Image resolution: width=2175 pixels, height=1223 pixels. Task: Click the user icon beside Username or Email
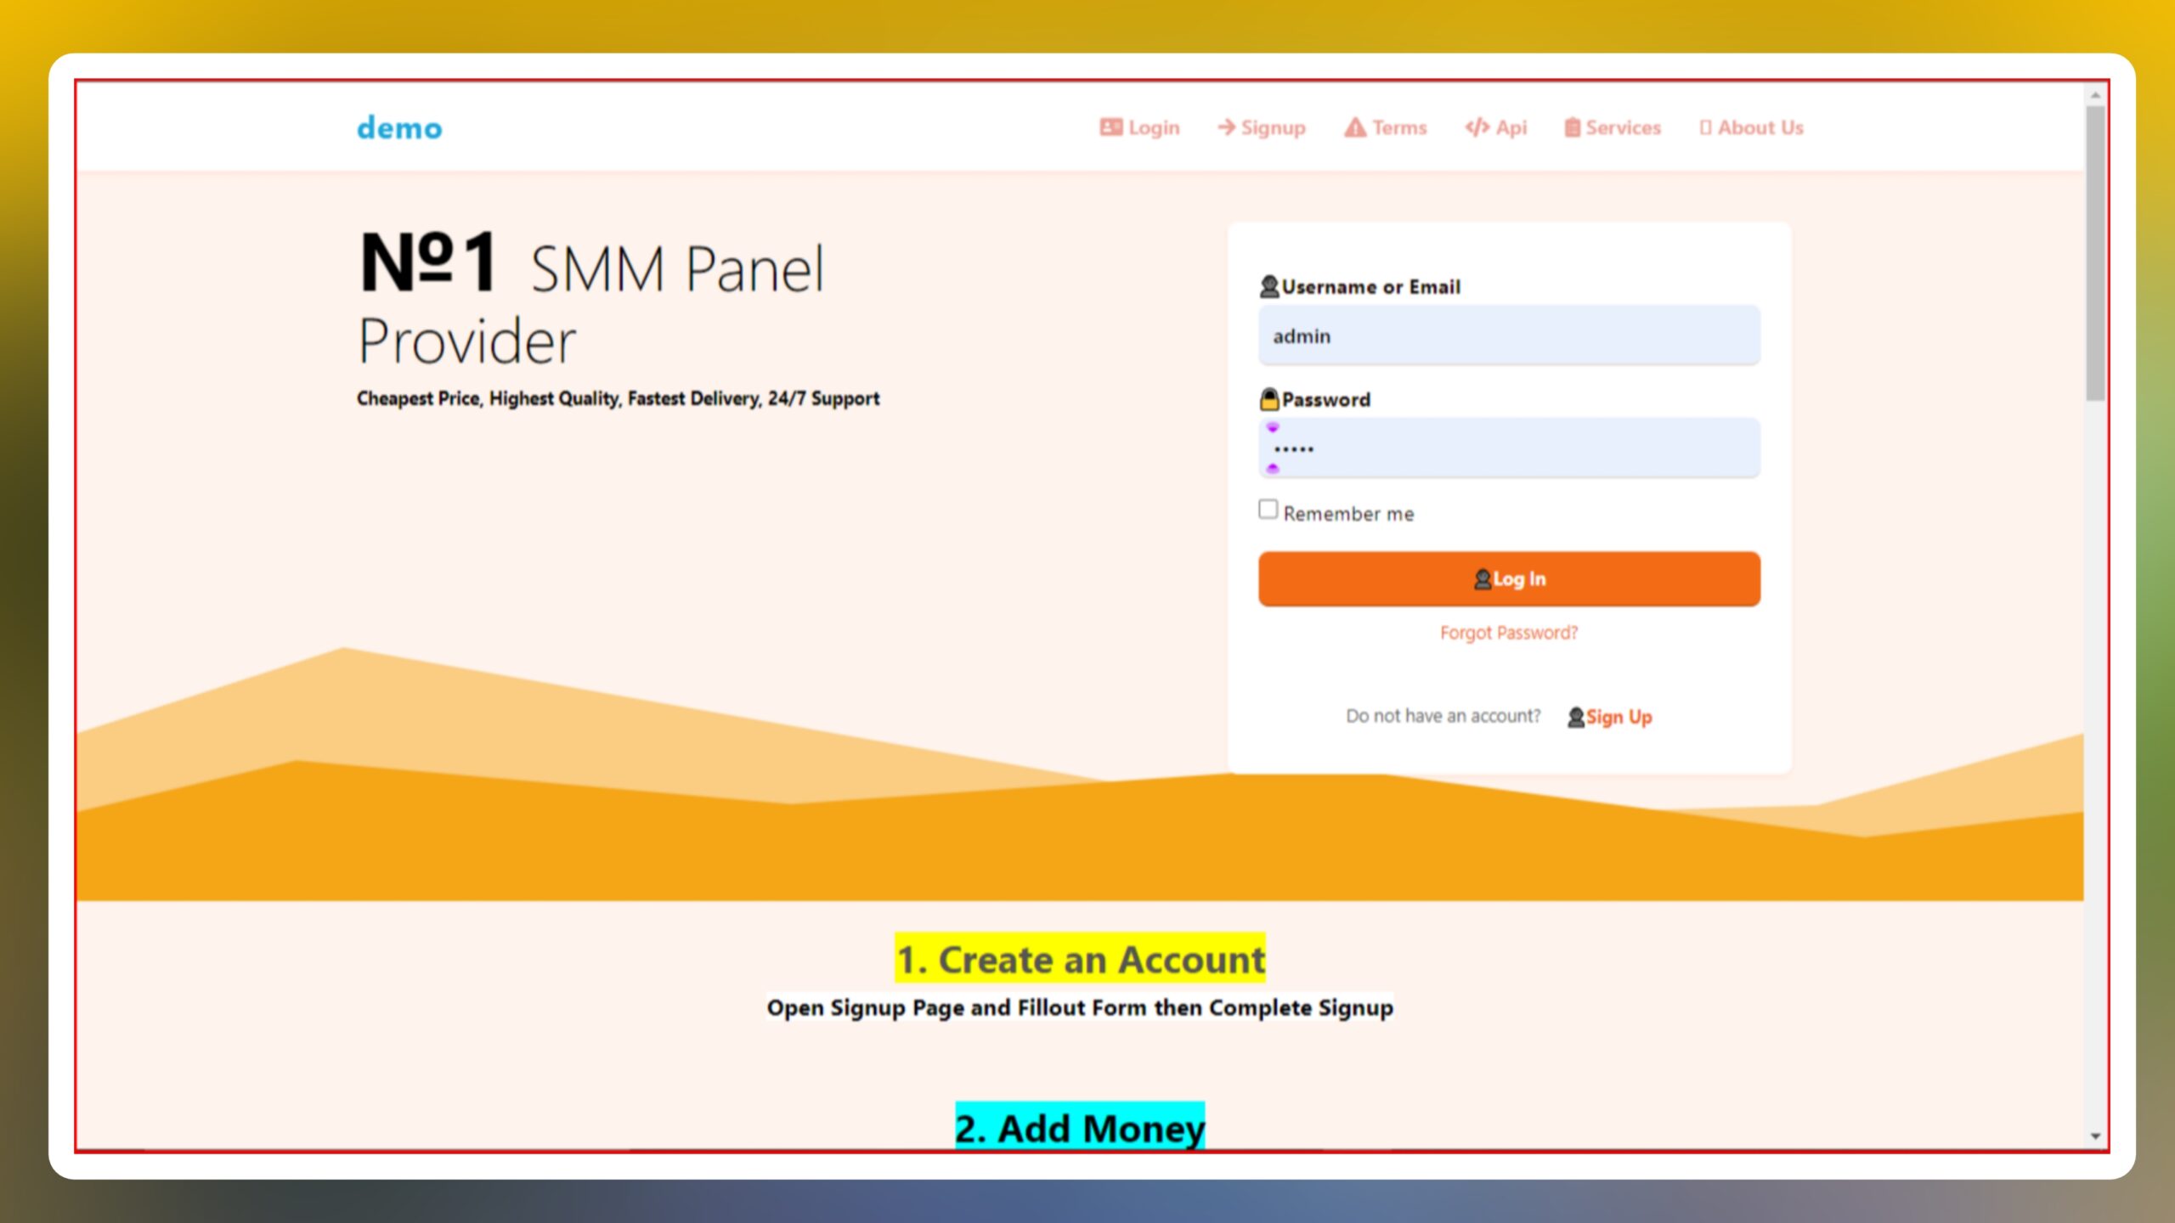(1269, 287)
